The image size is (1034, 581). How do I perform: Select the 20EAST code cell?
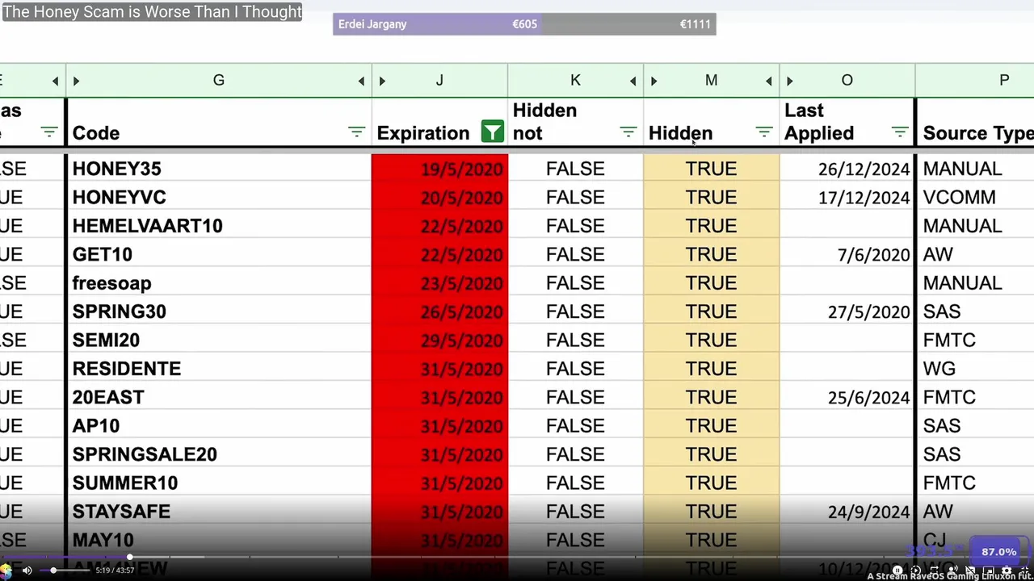click(218, 398)
